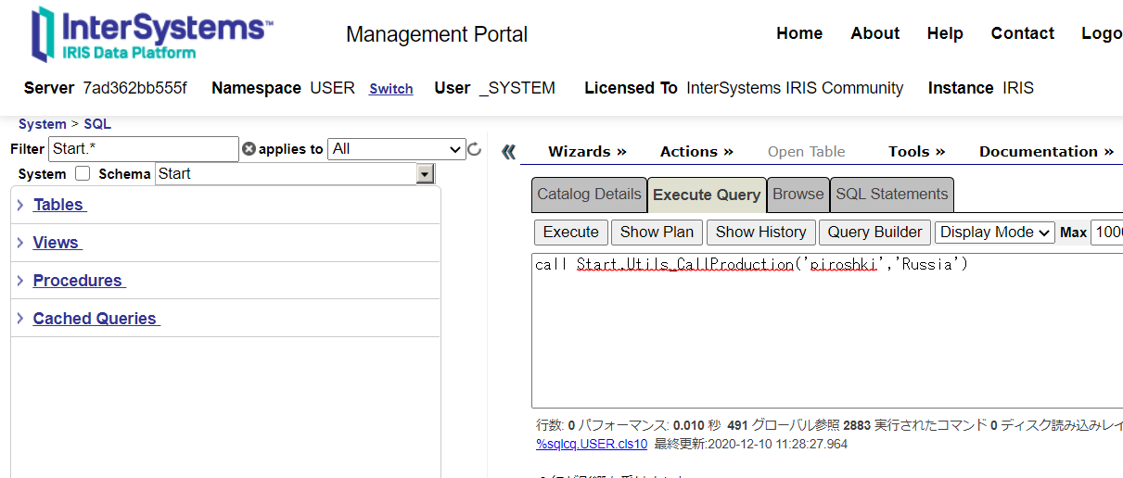
Task: Click the Show Plan button
Action: pos(657,233)
